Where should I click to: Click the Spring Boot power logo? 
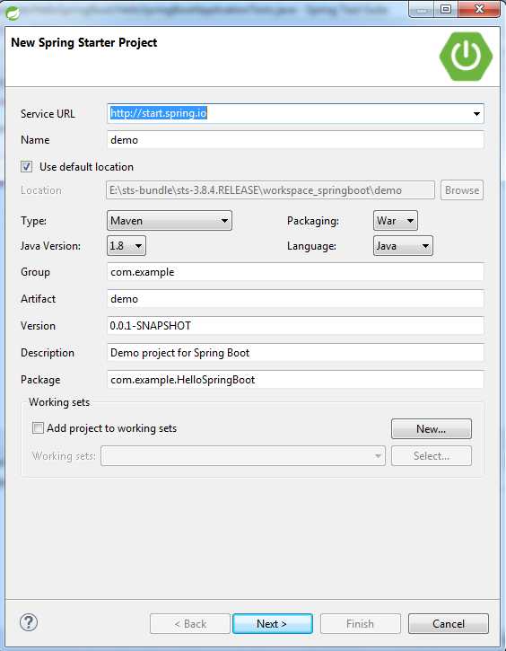[x=466, y=56]
